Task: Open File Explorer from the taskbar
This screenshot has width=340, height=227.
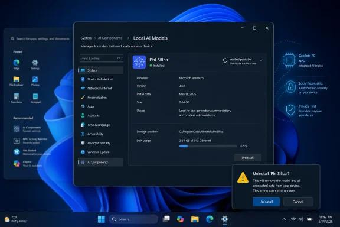Action: coord(195,219)
